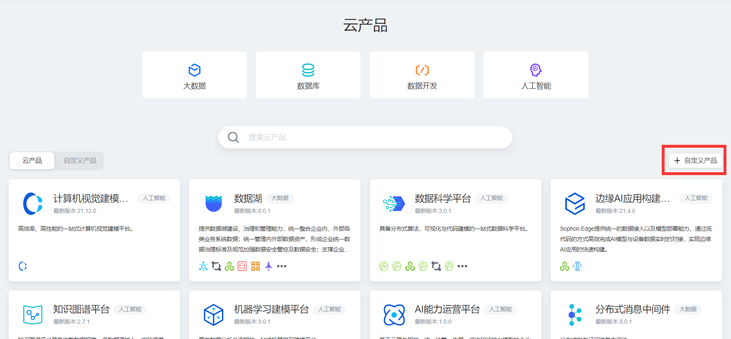Screen dimensions: 731x339
Task: Click the 边缘AI应用构建 cube logo
Action: pyautogui.click(x=575, y=203)
